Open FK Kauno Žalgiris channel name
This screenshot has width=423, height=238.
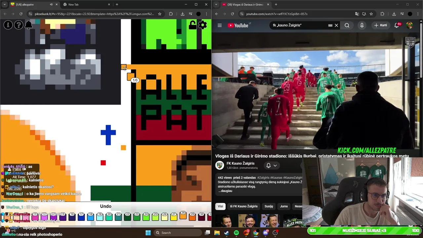pyautogui.click(x=241, y=163)
